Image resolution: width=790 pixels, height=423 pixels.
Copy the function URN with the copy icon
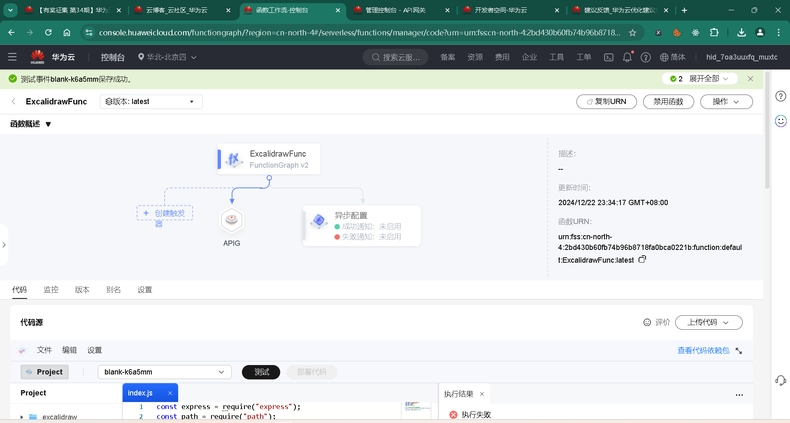642,259
